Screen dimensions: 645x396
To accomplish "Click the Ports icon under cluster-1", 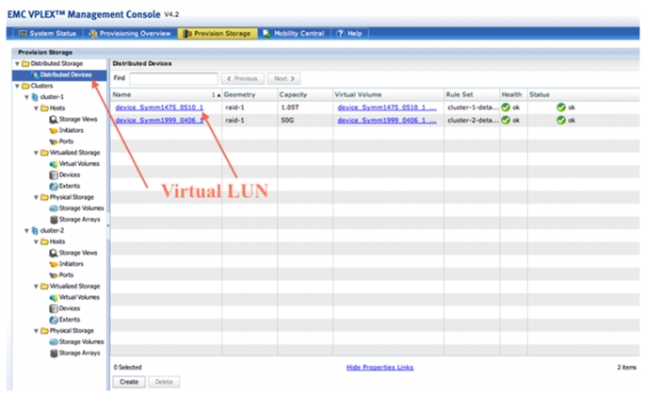I will [54, 141].
